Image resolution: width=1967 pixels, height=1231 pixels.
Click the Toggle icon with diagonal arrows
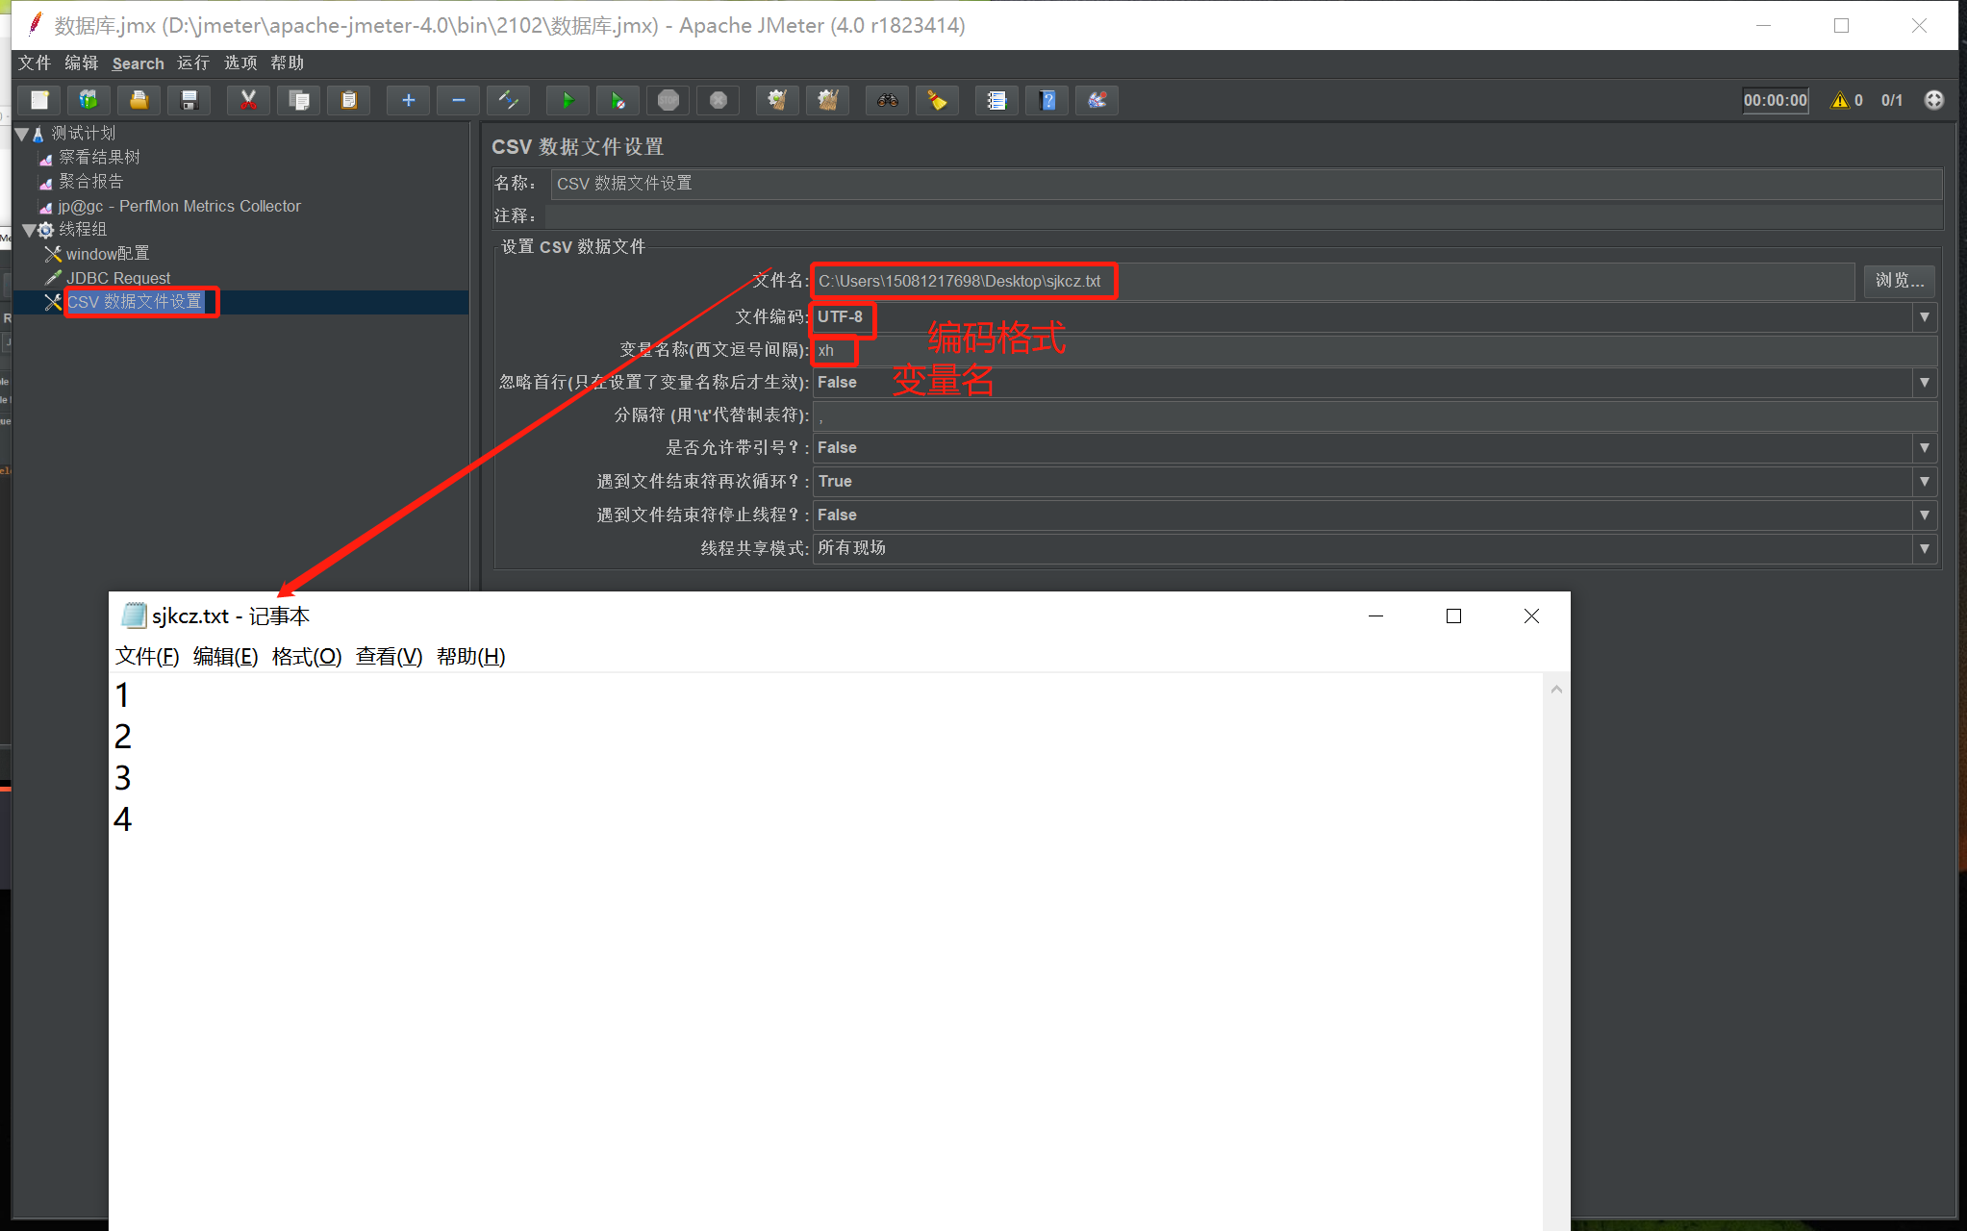coord(508,100)
